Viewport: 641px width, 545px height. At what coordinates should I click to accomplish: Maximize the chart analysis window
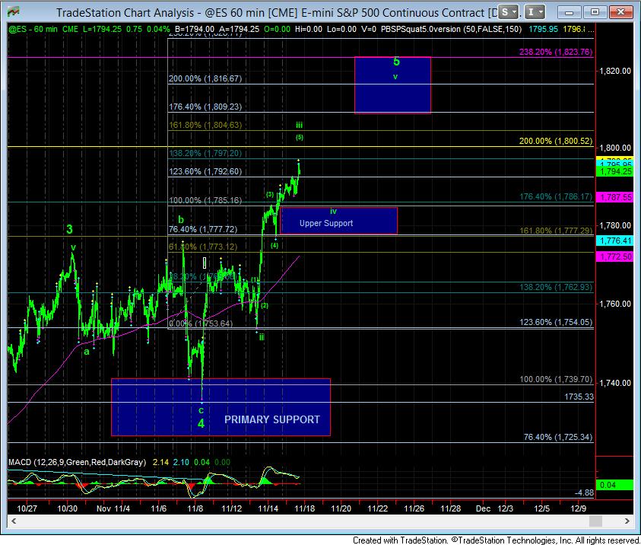(595, 12)
